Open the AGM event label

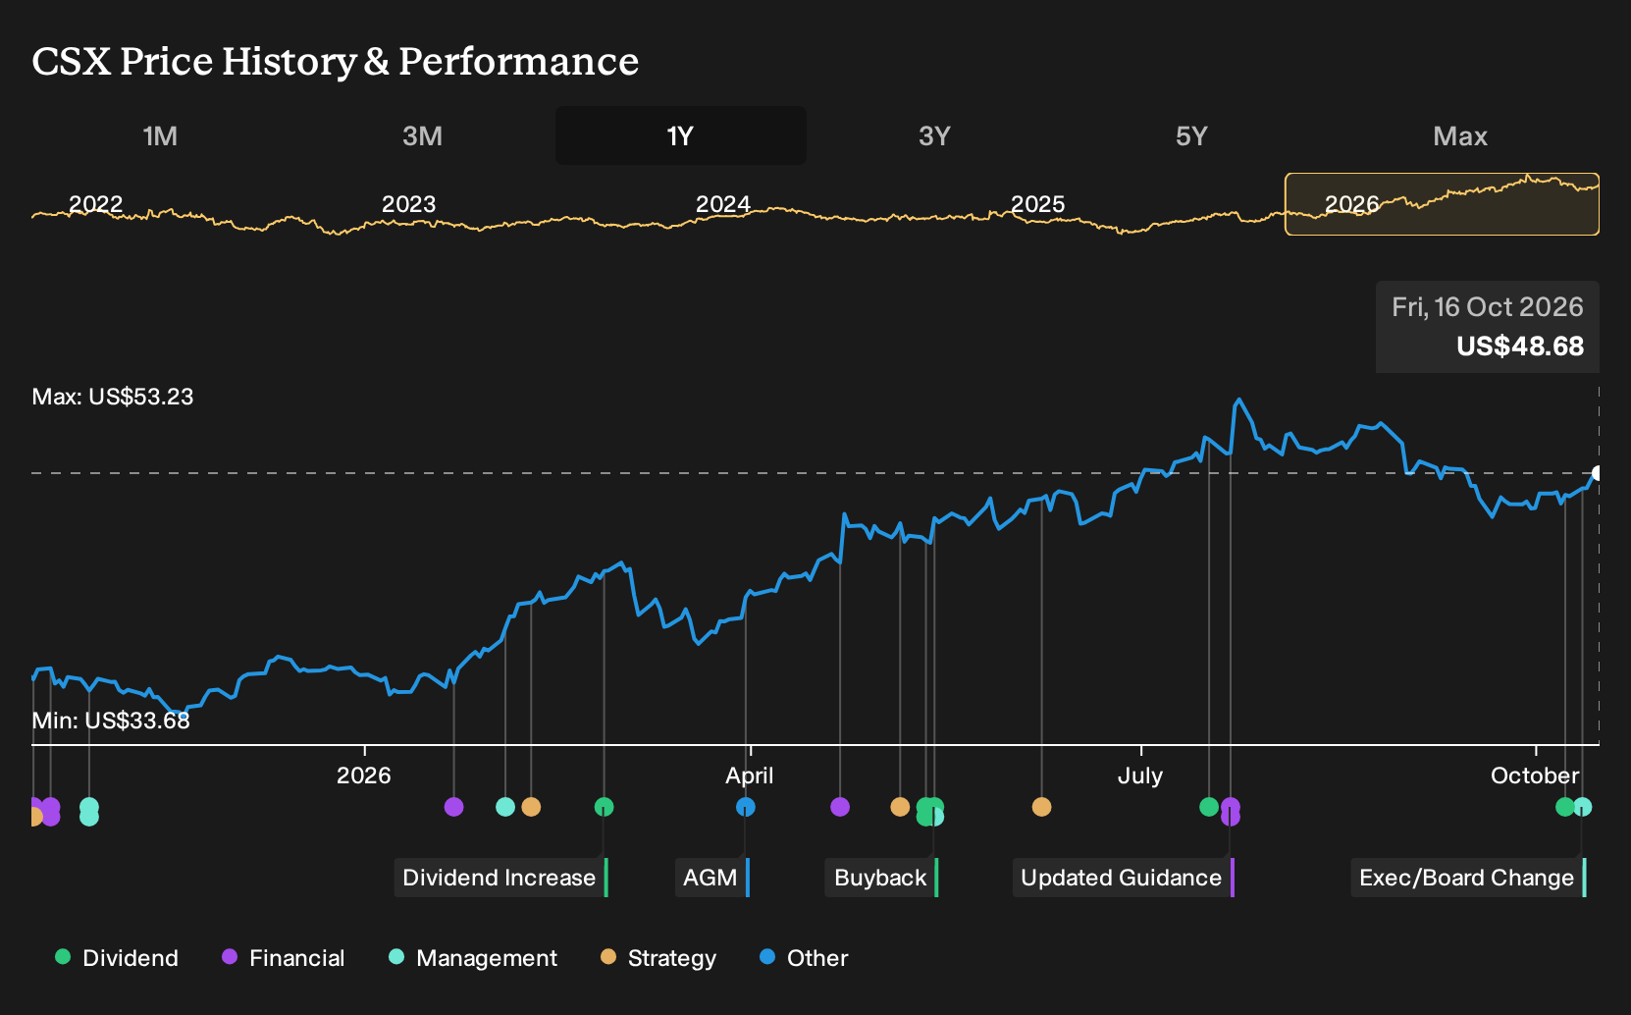(712, 878)
